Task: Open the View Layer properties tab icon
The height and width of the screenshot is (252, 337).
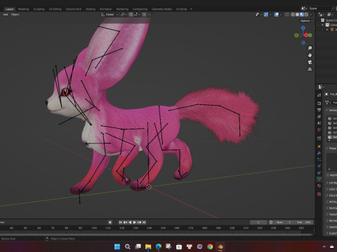Action: pos(319,116)
